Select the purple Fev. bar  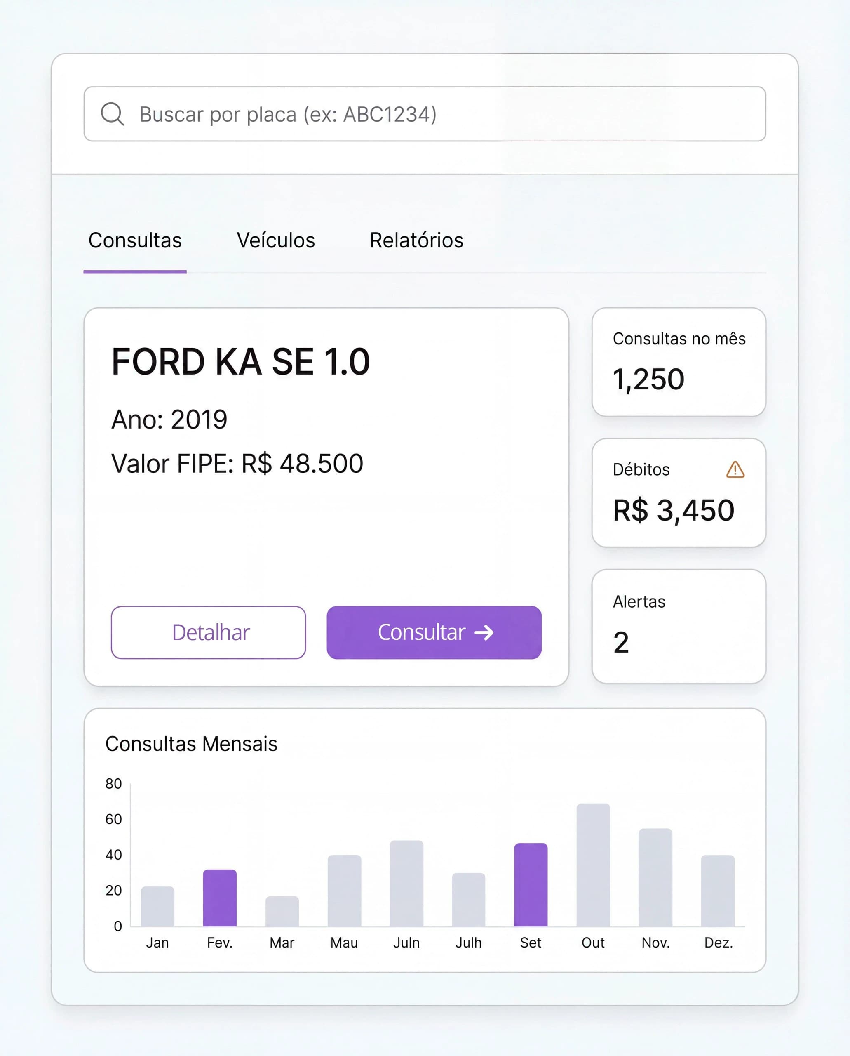pyautogui.click(x=220, y=898)
